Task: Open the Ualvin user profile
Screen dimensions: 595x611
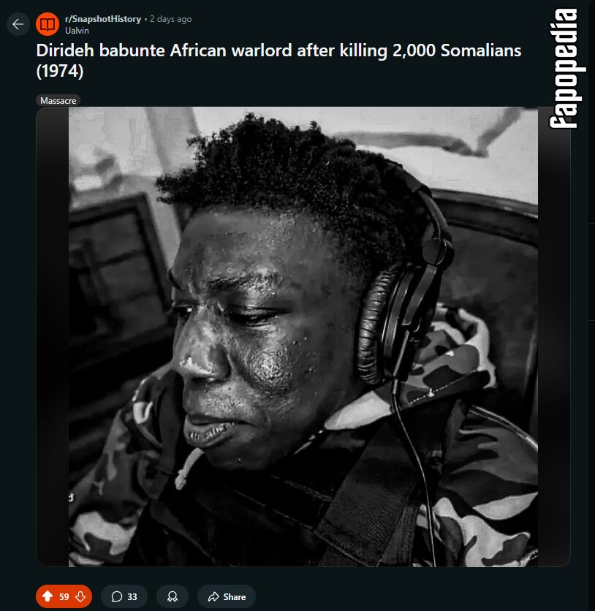Action: [x=77, y=31]
